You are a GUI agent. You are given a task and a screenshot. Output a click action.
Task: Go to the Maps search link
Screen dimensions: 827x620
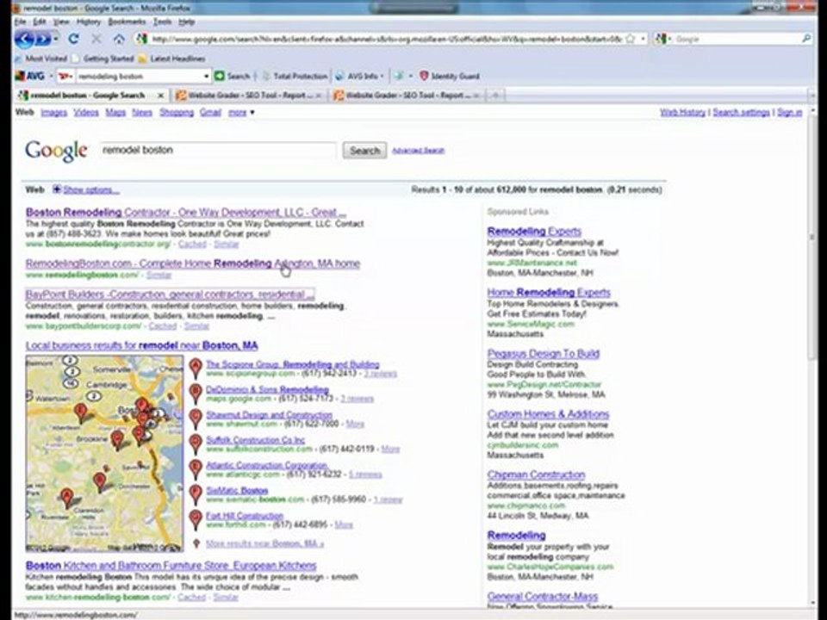[115, 112]
